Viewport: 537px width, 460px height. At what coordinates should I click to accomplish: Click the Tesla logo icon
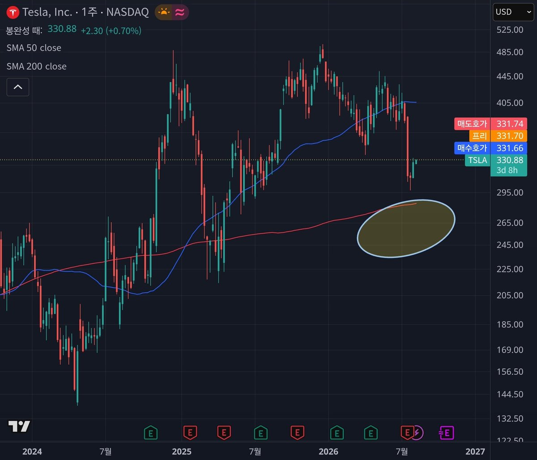(13, 13)
